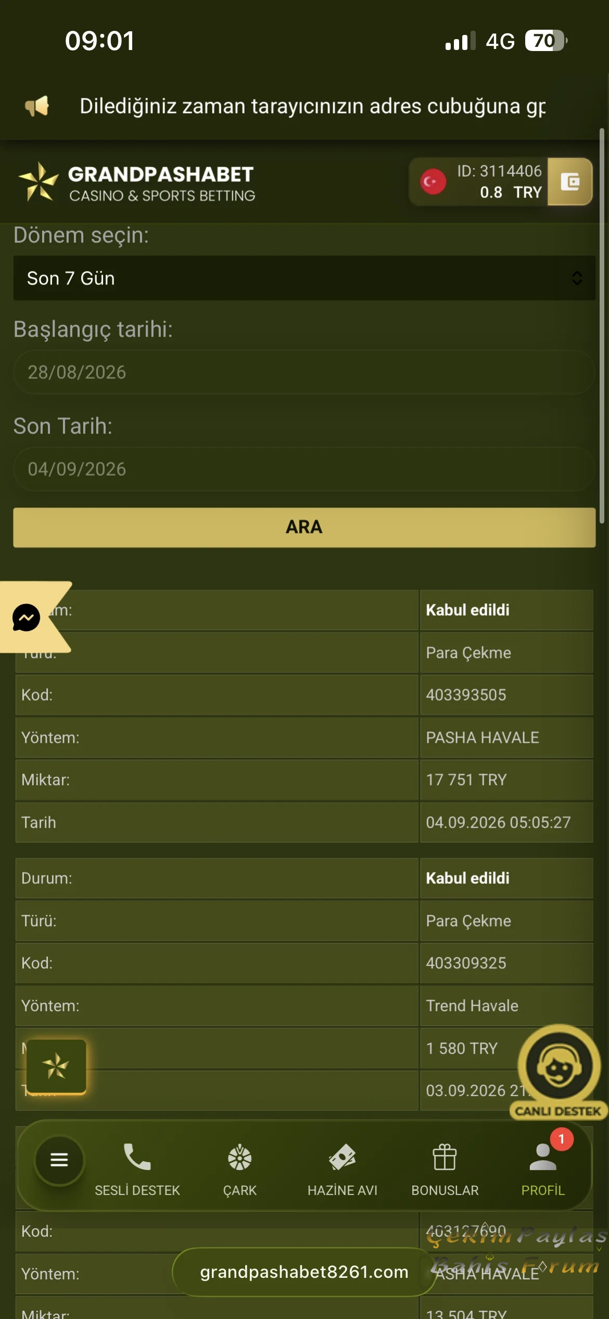The image size is (609, 1319).
Task: Open the Canlı Destek live support icon
Action: click(x=559, y=1072)
